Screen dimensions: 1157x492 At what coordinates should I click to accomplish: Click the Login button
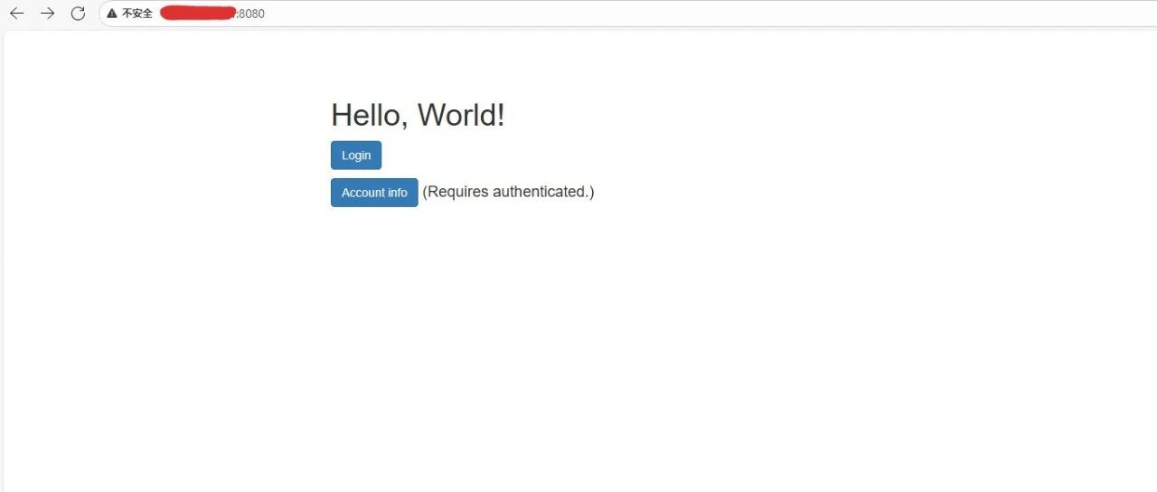click(x=356, y=156)
